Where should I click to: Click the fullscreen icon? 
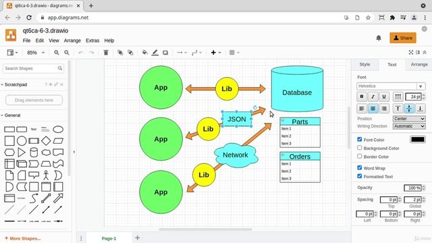tap(411, 53)
